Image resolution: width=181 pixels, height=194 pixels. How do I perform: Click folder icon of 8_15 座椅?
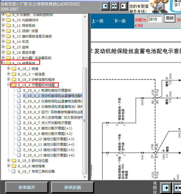click(8, 47)
